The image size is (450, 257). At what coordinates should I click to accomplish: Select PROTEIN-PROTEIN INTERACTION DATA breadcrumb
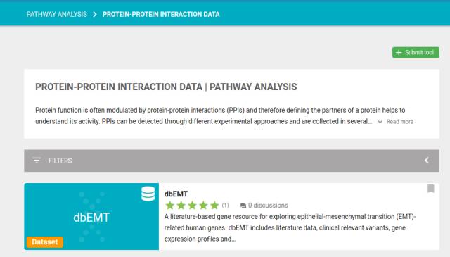[x=161, y=14]
